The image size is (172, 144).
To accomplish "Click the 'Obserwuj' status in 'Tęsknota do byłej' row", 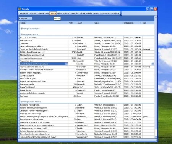I will (146, 67).
